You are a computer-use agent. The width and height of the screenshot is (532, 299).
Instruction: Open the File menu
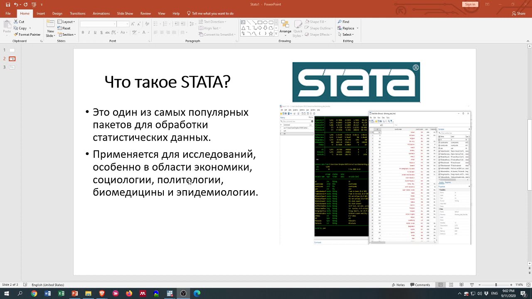click(x=8, y=13)
